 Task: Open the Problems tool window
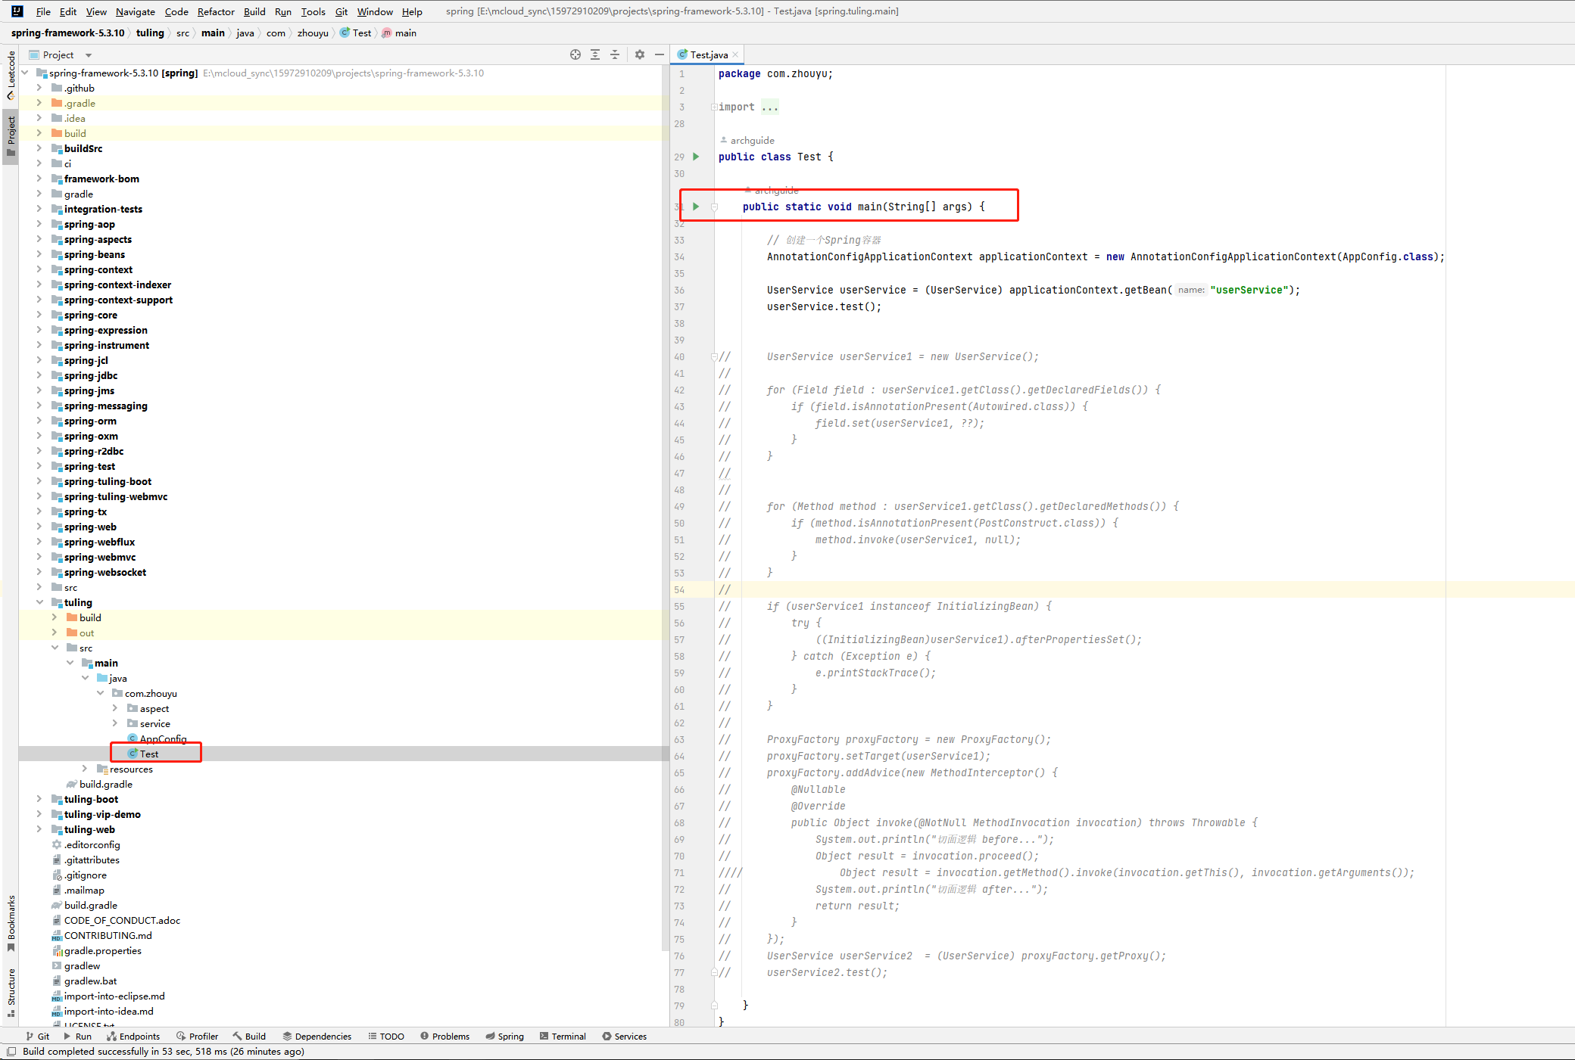445,1037
